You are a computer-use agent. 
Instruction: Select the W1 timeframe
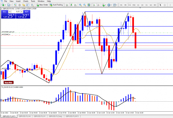[151, 5]
